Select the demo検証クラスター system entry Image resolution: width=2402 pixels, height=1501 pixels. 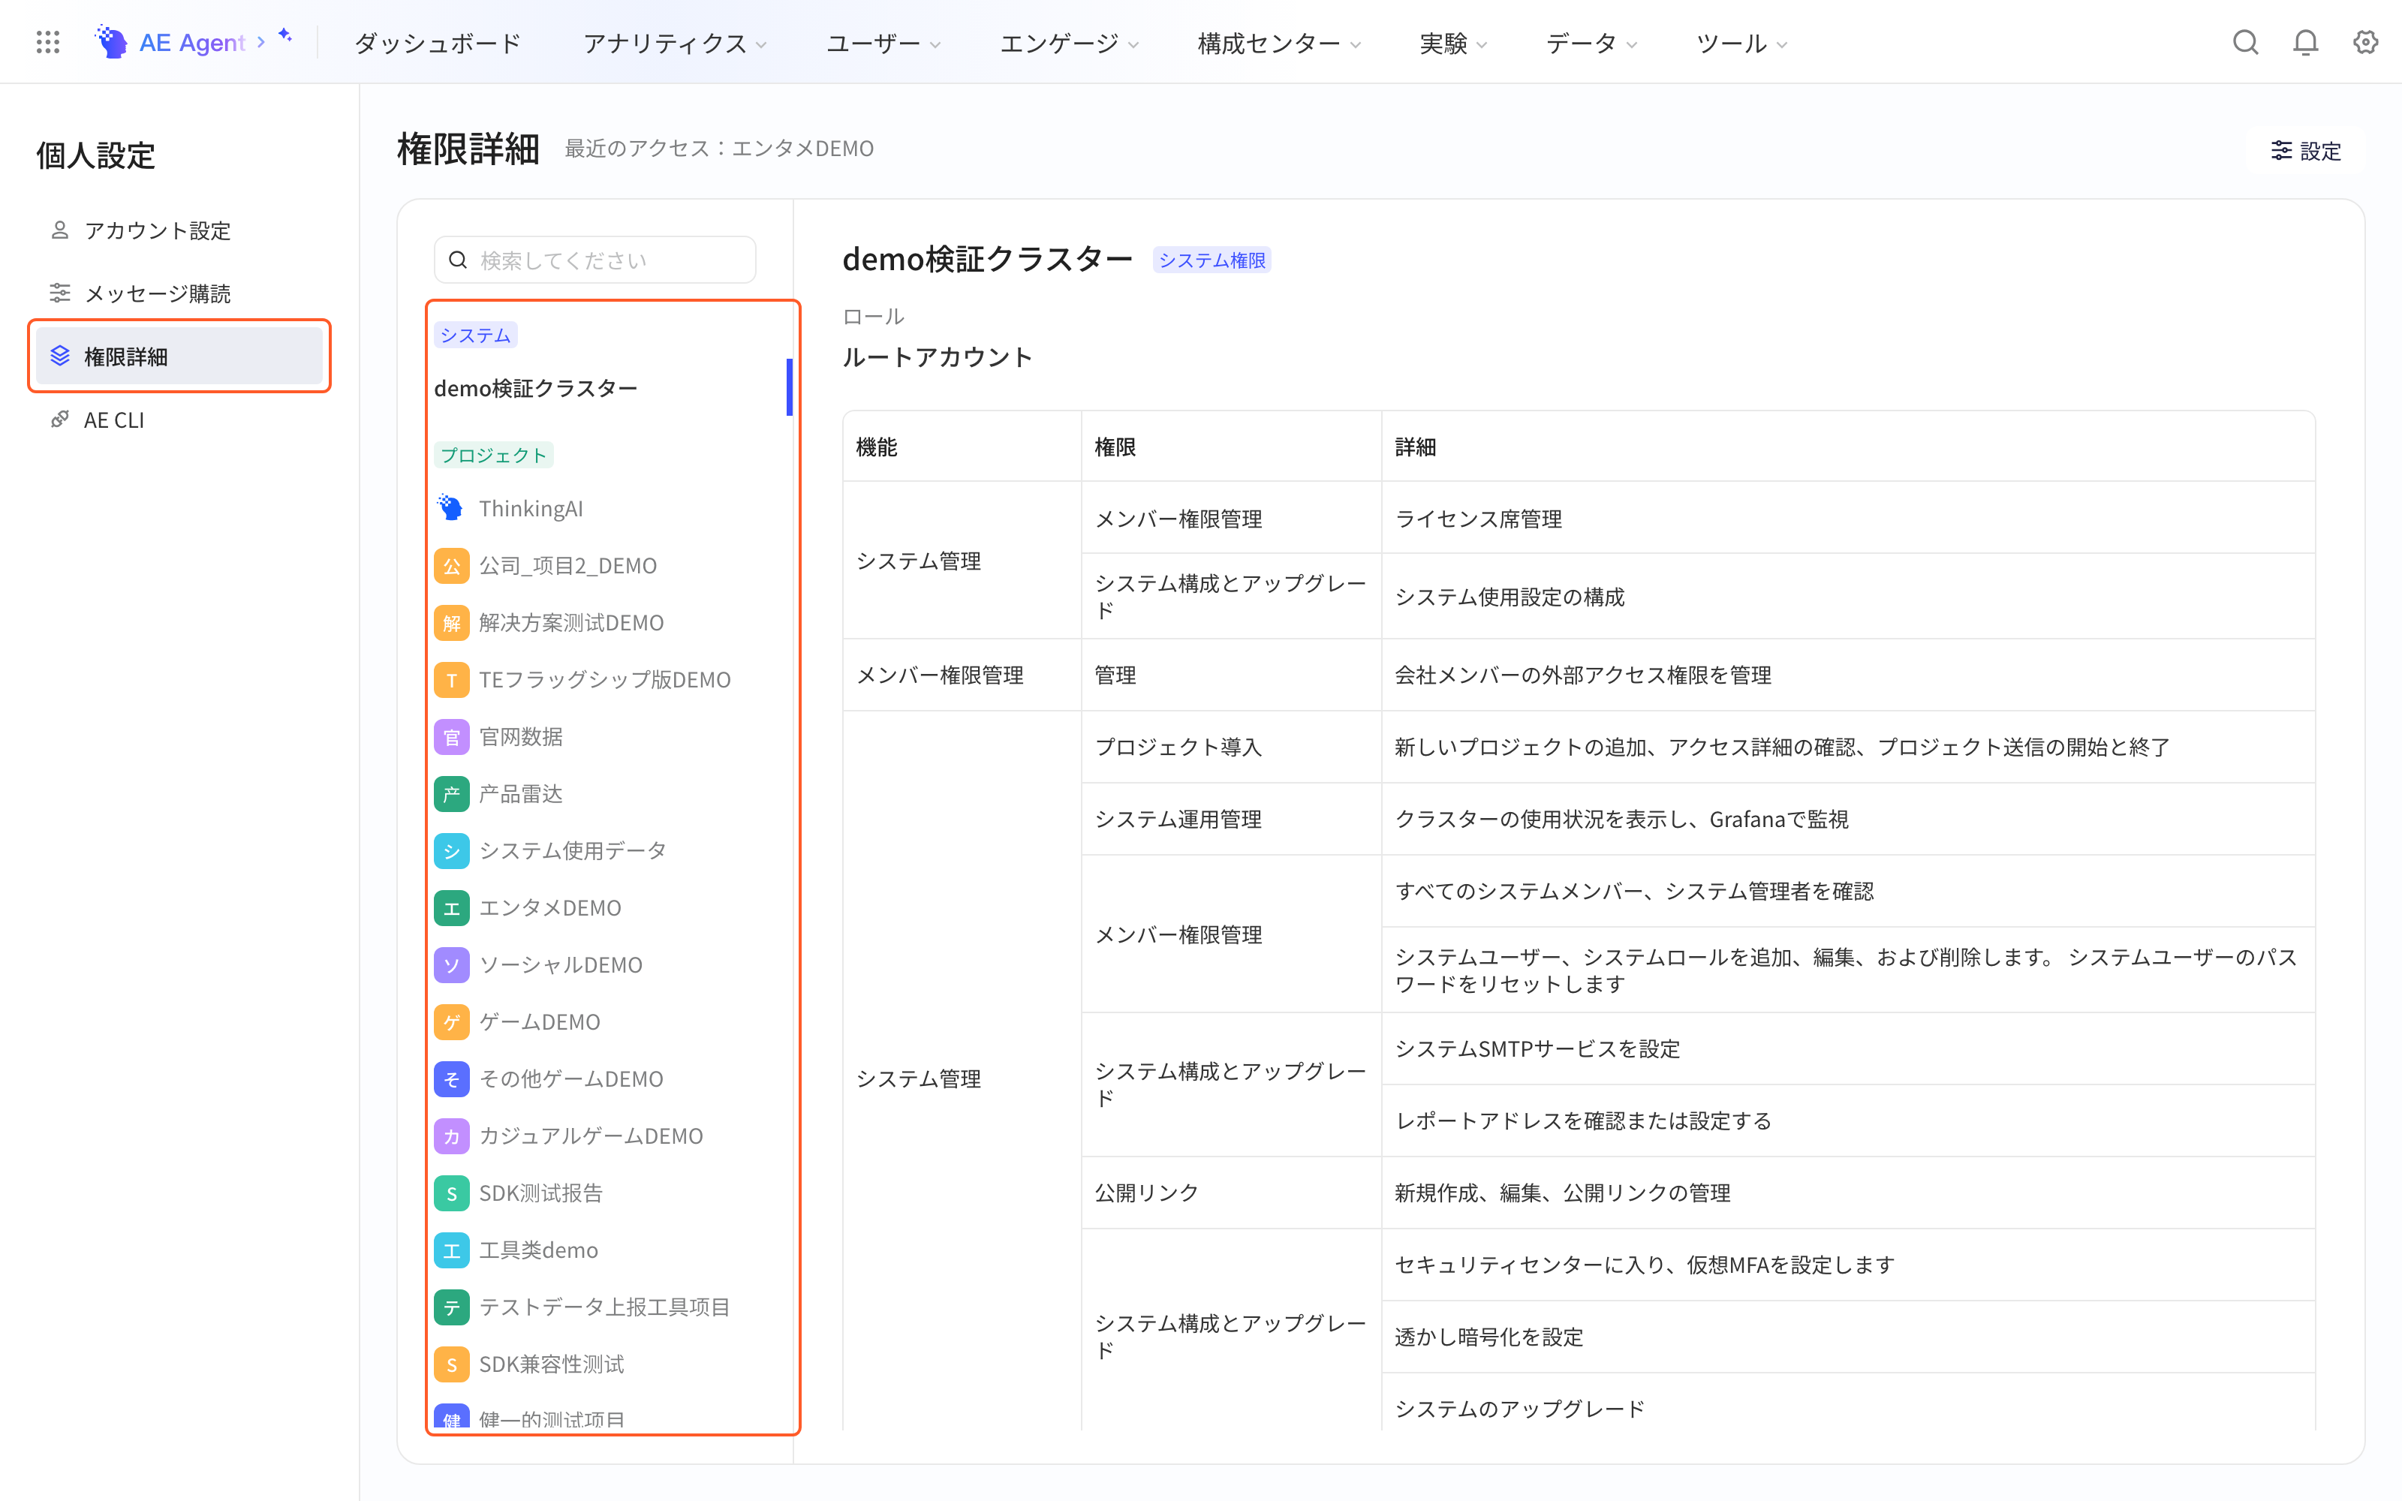tap(612, 388)
